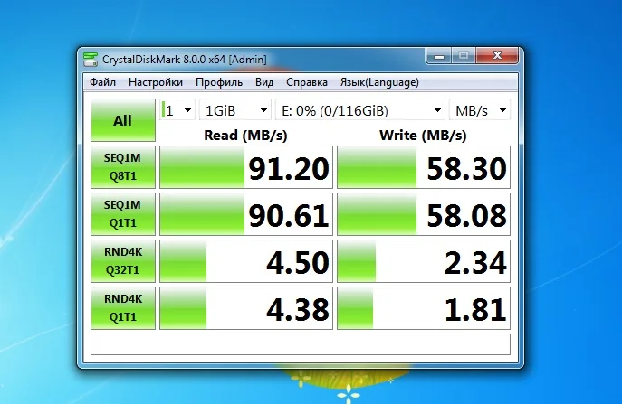Open the Настройки menu

tap(156, 82)
